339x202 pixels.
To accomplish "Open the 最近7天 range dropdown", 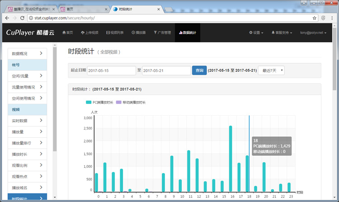I will point(271,70).
